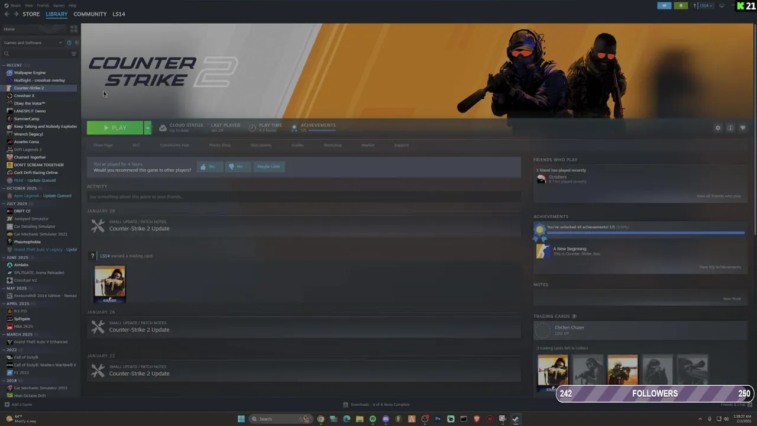
Task: Open the advanced filter options icon
Action: [x=74, y=54]
